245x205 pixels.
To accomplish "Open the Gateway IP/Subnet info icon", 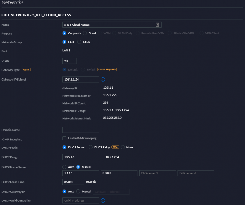I will click(103, 80).
